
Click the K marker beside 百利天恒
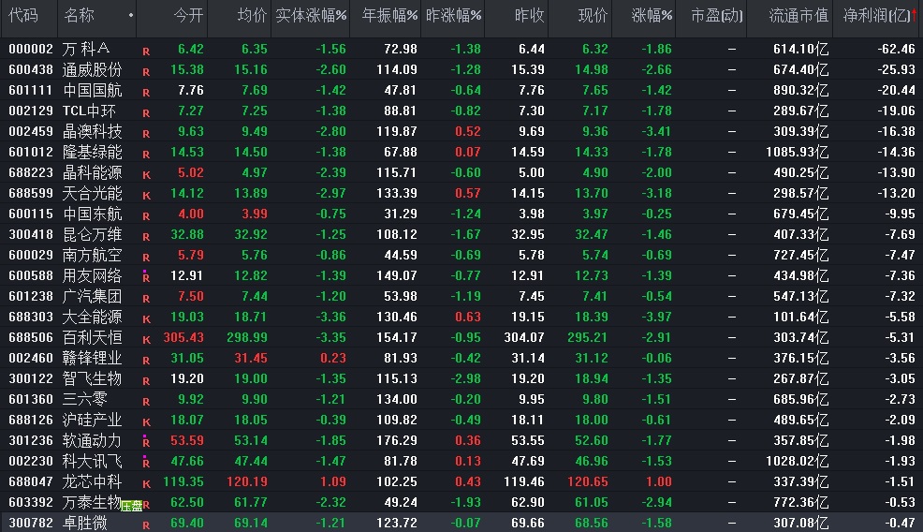pyautogui.click(x=146, y=341)
